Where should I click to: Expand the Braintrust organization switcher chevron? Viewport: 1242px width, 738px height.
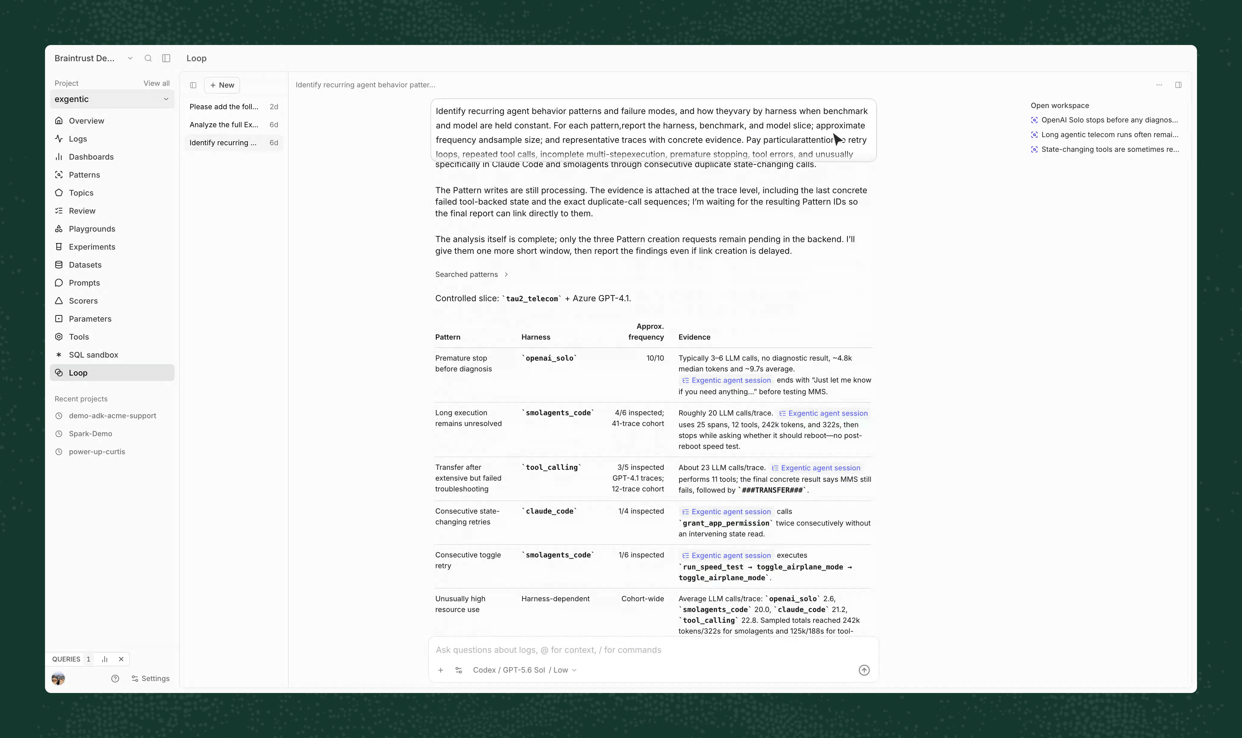point(130,58)
